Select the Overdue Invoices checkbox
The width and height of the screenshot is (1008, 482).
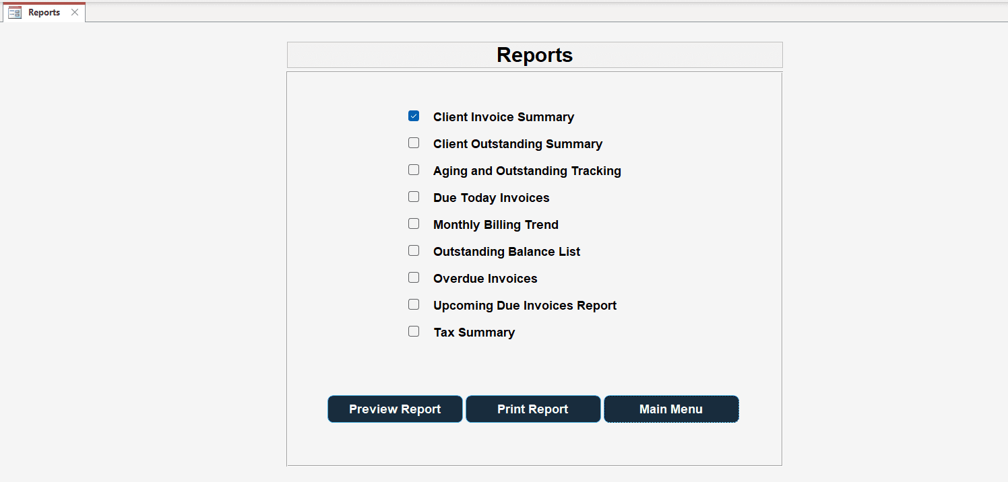coord(413,277)
